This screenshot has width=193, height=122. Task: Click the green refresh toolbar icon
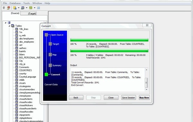pyautogui.click(x=31, y=8)
